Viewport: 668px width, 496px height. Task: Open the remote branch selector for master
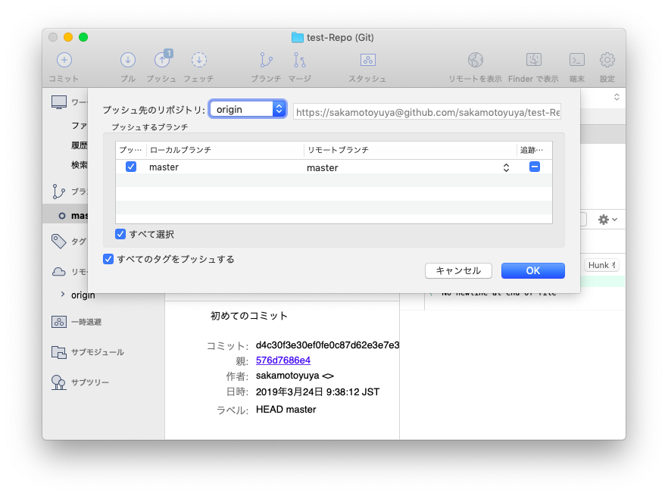pos(505,167)
